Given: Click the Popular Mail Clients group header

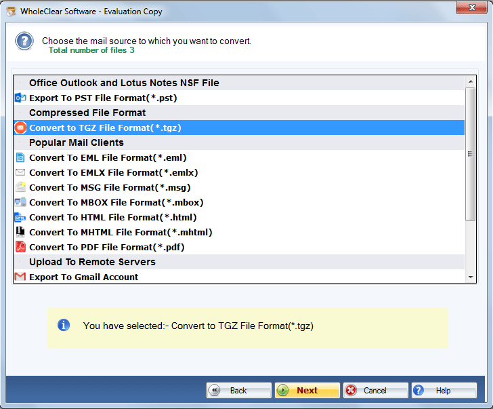Looking at the screenshot, I should (239, 142).
